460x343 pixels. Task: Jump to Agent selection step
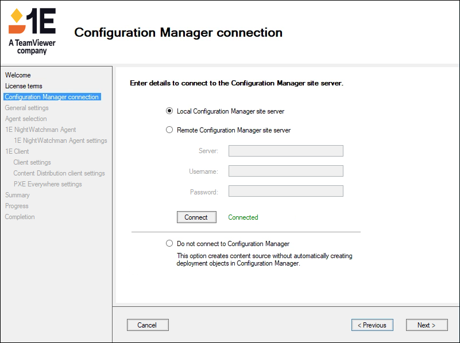(26, 119)
